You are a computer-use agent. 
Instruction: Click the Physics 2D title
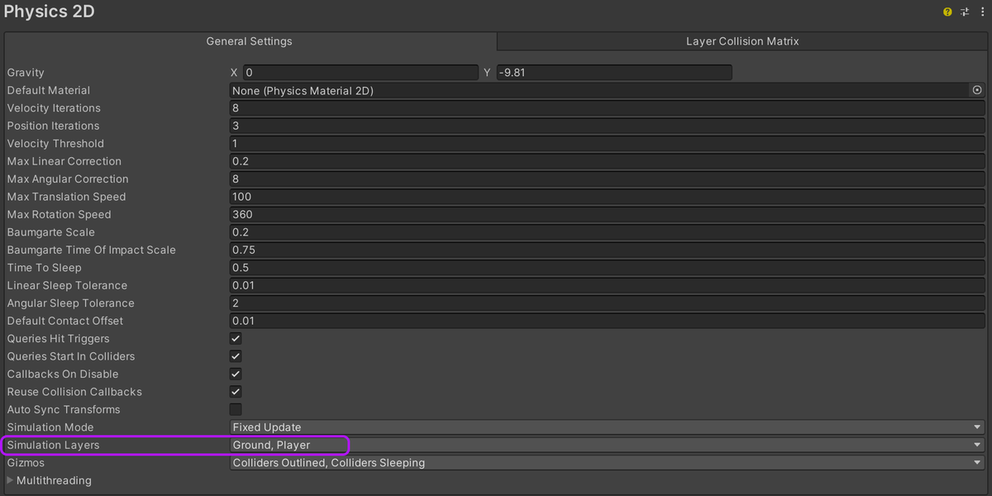tap(49, 12)
